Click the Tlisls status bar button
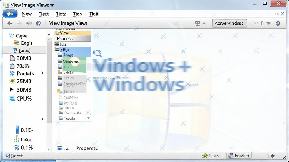The image size is (289, 162). point(210,156)
